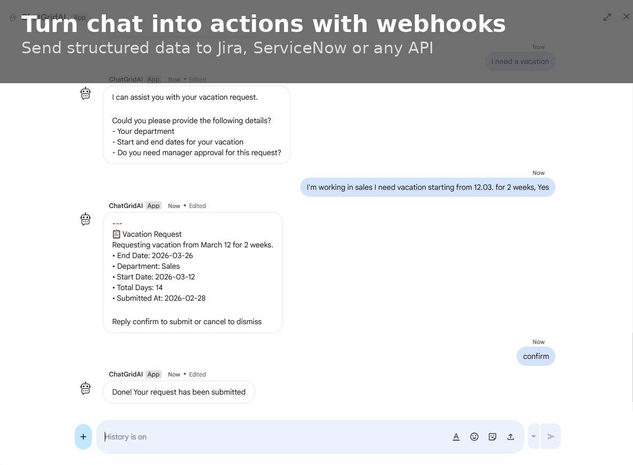
Task: Click the Done! Your request submitted message
Action: click(x=179, y=392)
